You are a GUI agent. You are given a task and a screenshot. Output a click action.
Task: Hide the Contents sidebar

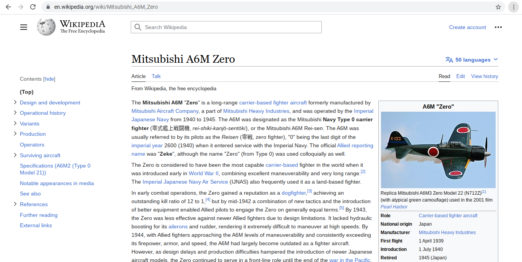coord(49,79)
